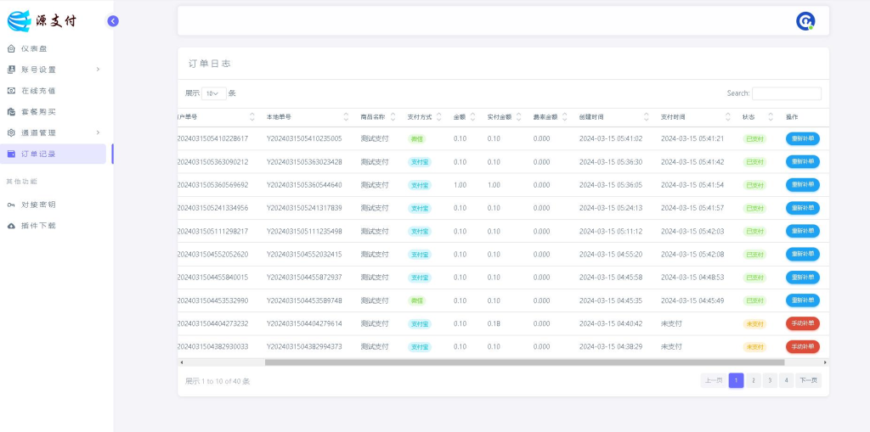This screenshot has width=870, height=432.
Task: Sort by the 本地单号 column arrows
Action: (x=347, y=117)
